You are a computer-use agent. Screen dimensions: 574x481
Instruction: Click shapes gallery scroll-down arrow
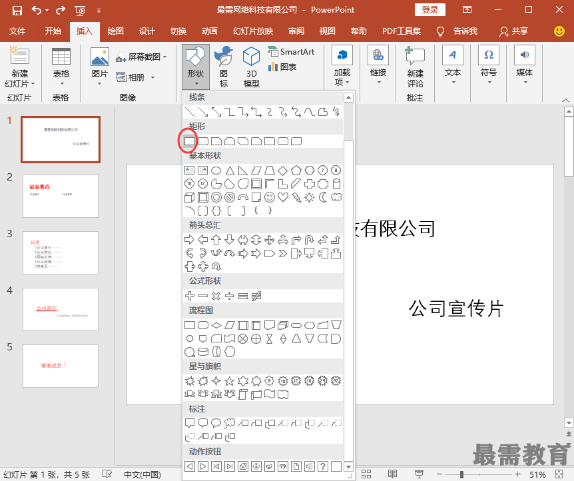pyautogui.click(x=348, y=467)
